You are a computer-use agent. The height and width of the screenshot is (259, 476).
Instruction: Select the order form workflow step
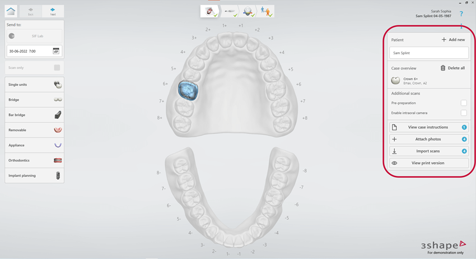[x=209, y=11]
